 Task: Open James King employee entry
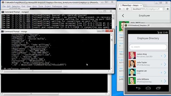pyautogui.click(x=148, y=55)
